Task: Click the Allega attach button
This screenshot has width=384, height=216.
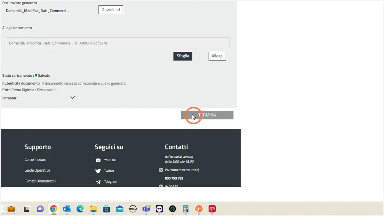Action: point(217,56)
